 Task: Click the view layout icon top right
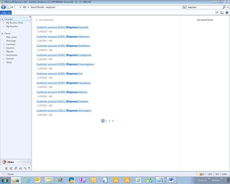coord(222,13)
